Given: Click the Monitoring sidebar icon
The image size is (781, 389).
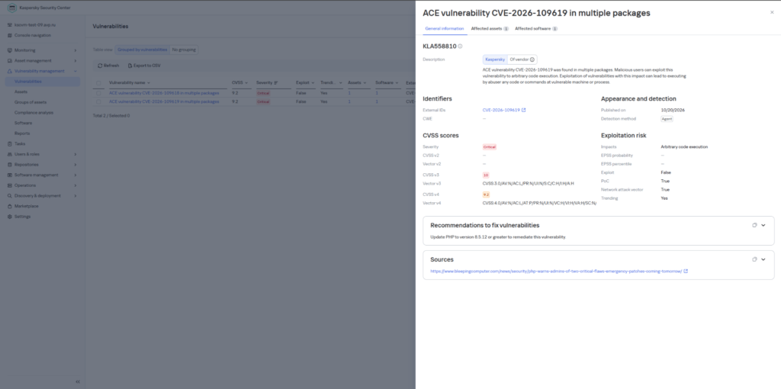Looking at the screenshot, I should [10, 50].
